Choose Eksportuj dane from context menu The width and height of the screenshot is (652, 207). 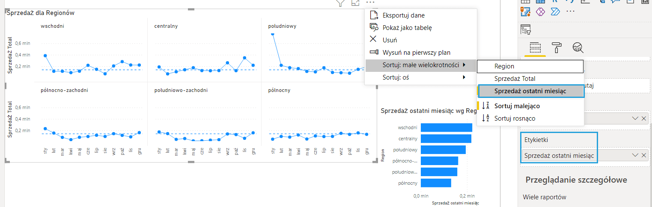403,15
